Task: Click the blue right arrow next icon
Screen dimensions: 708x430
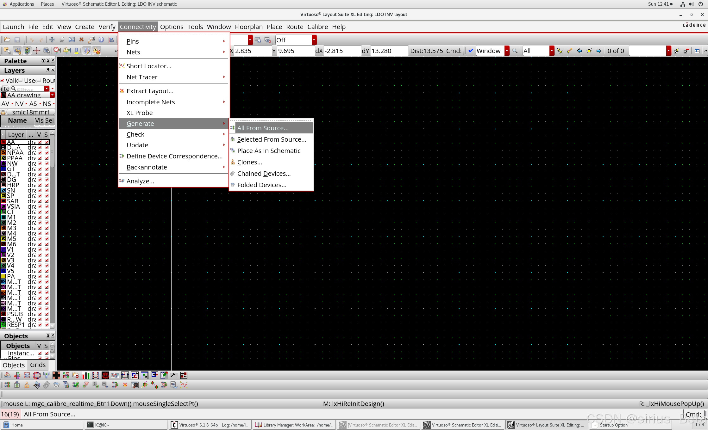Action: (599, 51)
